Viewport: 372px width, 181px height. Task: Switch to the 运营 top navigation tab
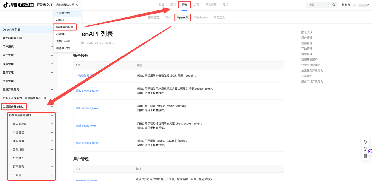point(196,5)
